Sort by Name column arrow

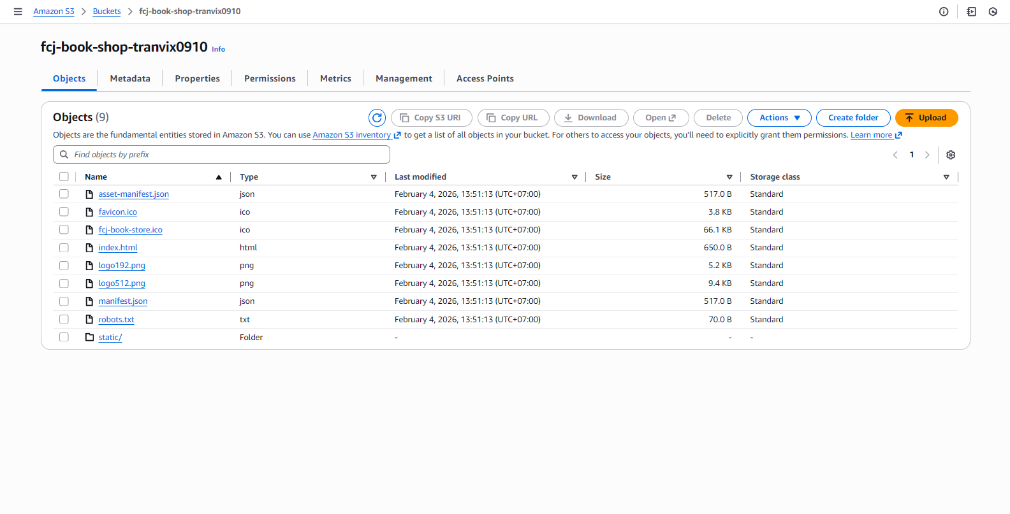[x=219, y=177]
